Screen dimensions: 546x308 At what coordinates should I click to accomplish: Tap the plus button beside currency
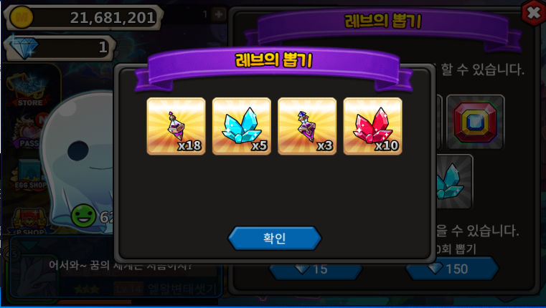click(x=219, y=14)
